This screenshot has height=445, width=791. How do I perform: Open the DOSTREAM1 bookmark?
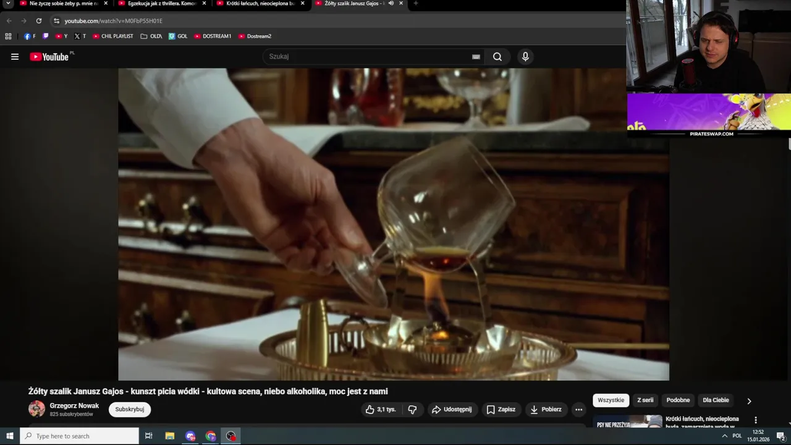click(213, 36)
